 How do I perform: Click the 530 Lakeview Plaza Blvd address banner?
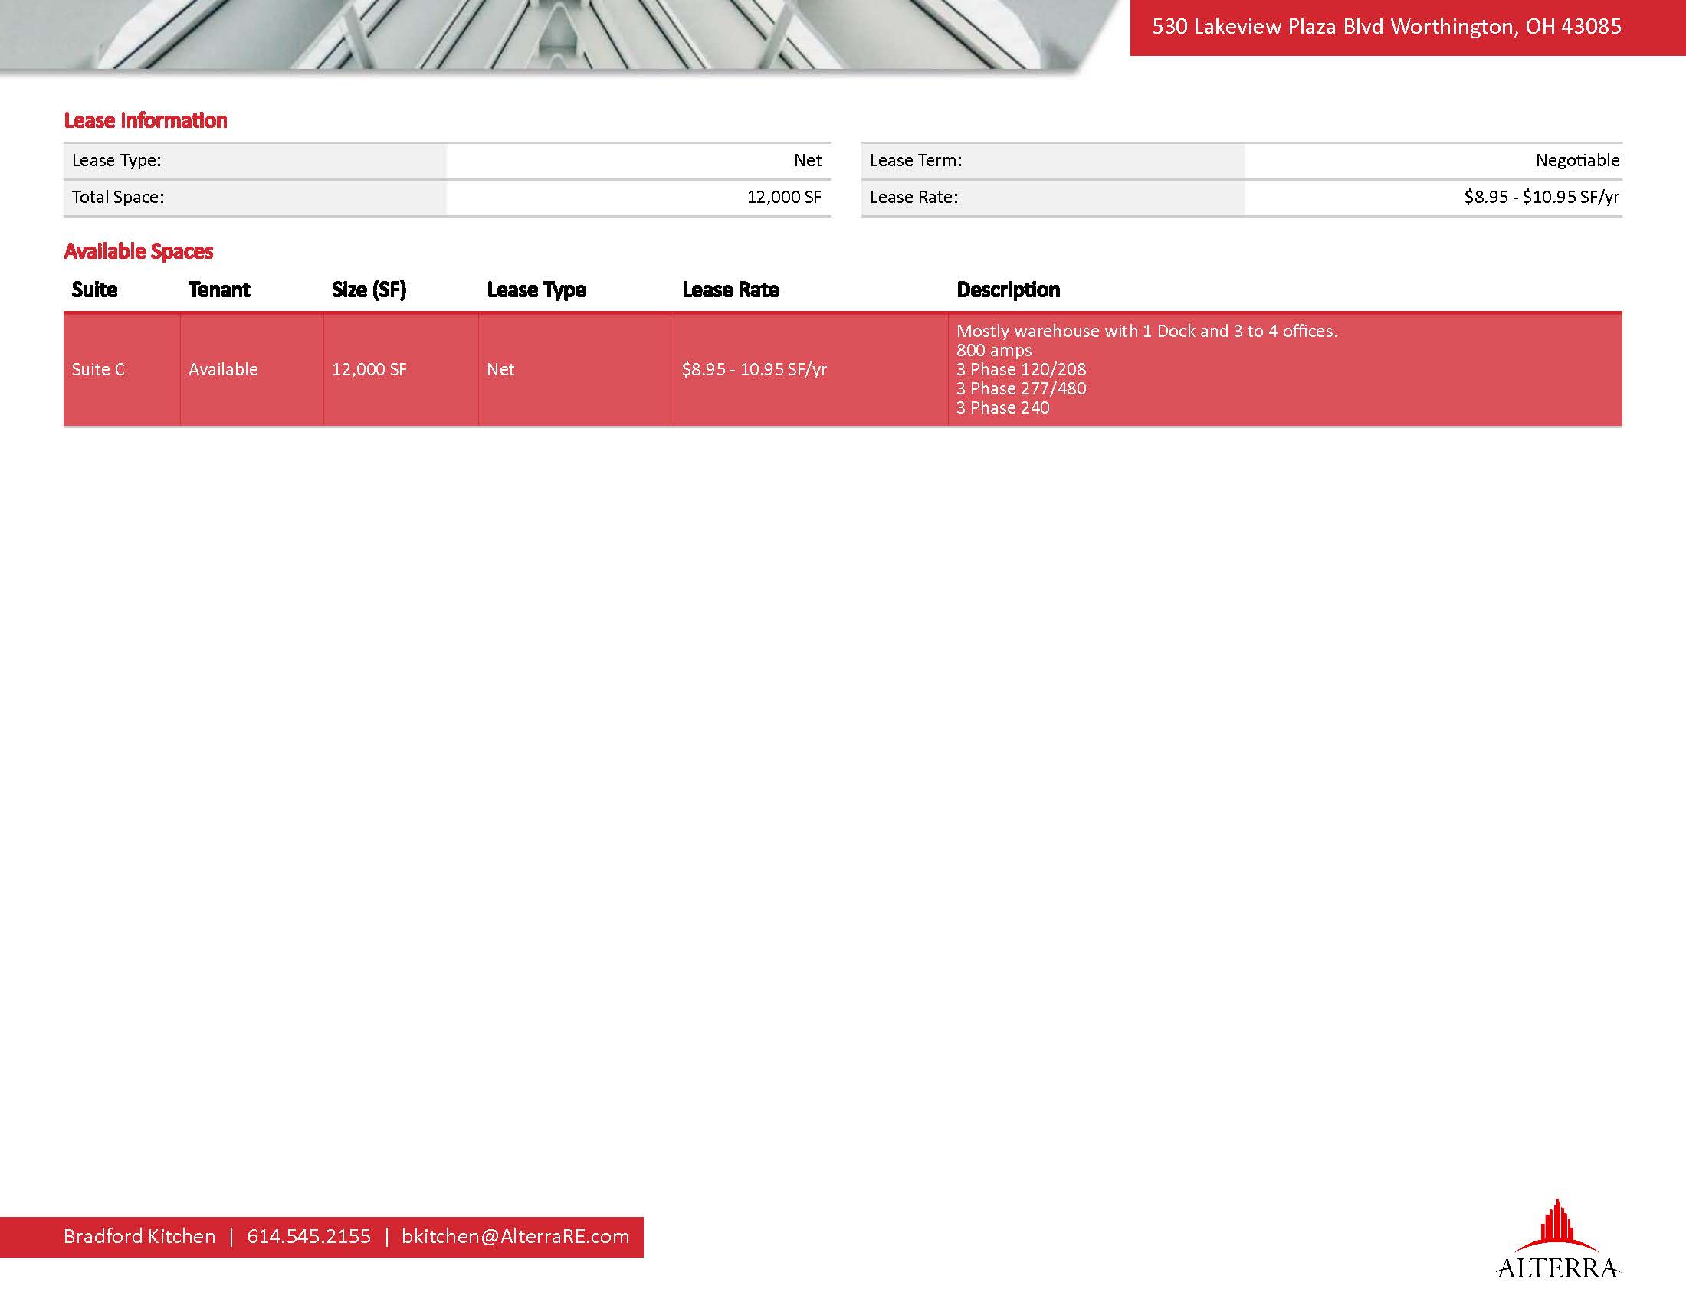[x=1386, y=27]
